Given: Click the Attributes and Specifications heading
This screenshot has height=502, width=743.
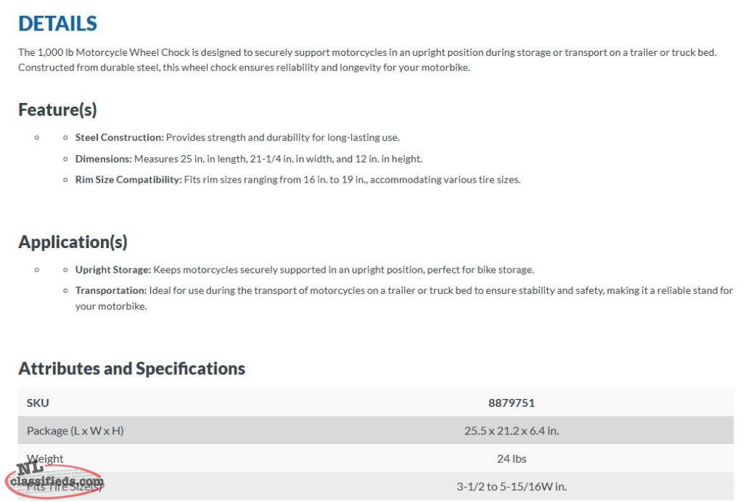Looking at the screenshot, I should 132,369.
